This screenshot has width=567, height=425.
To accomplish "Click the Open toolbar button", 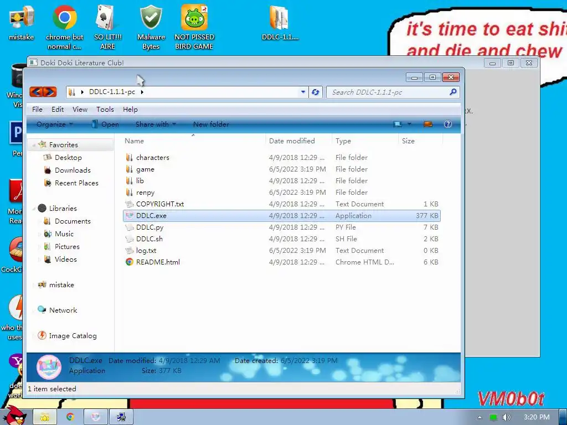I will 105,125.
